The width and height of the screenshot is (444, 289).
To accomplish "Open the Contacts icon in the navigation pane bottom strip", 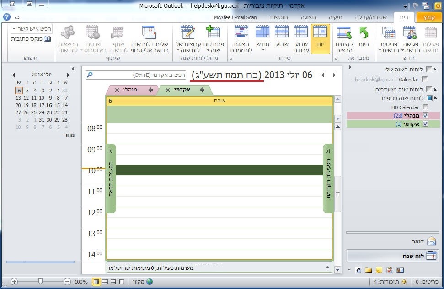I will tap(400, 270).
